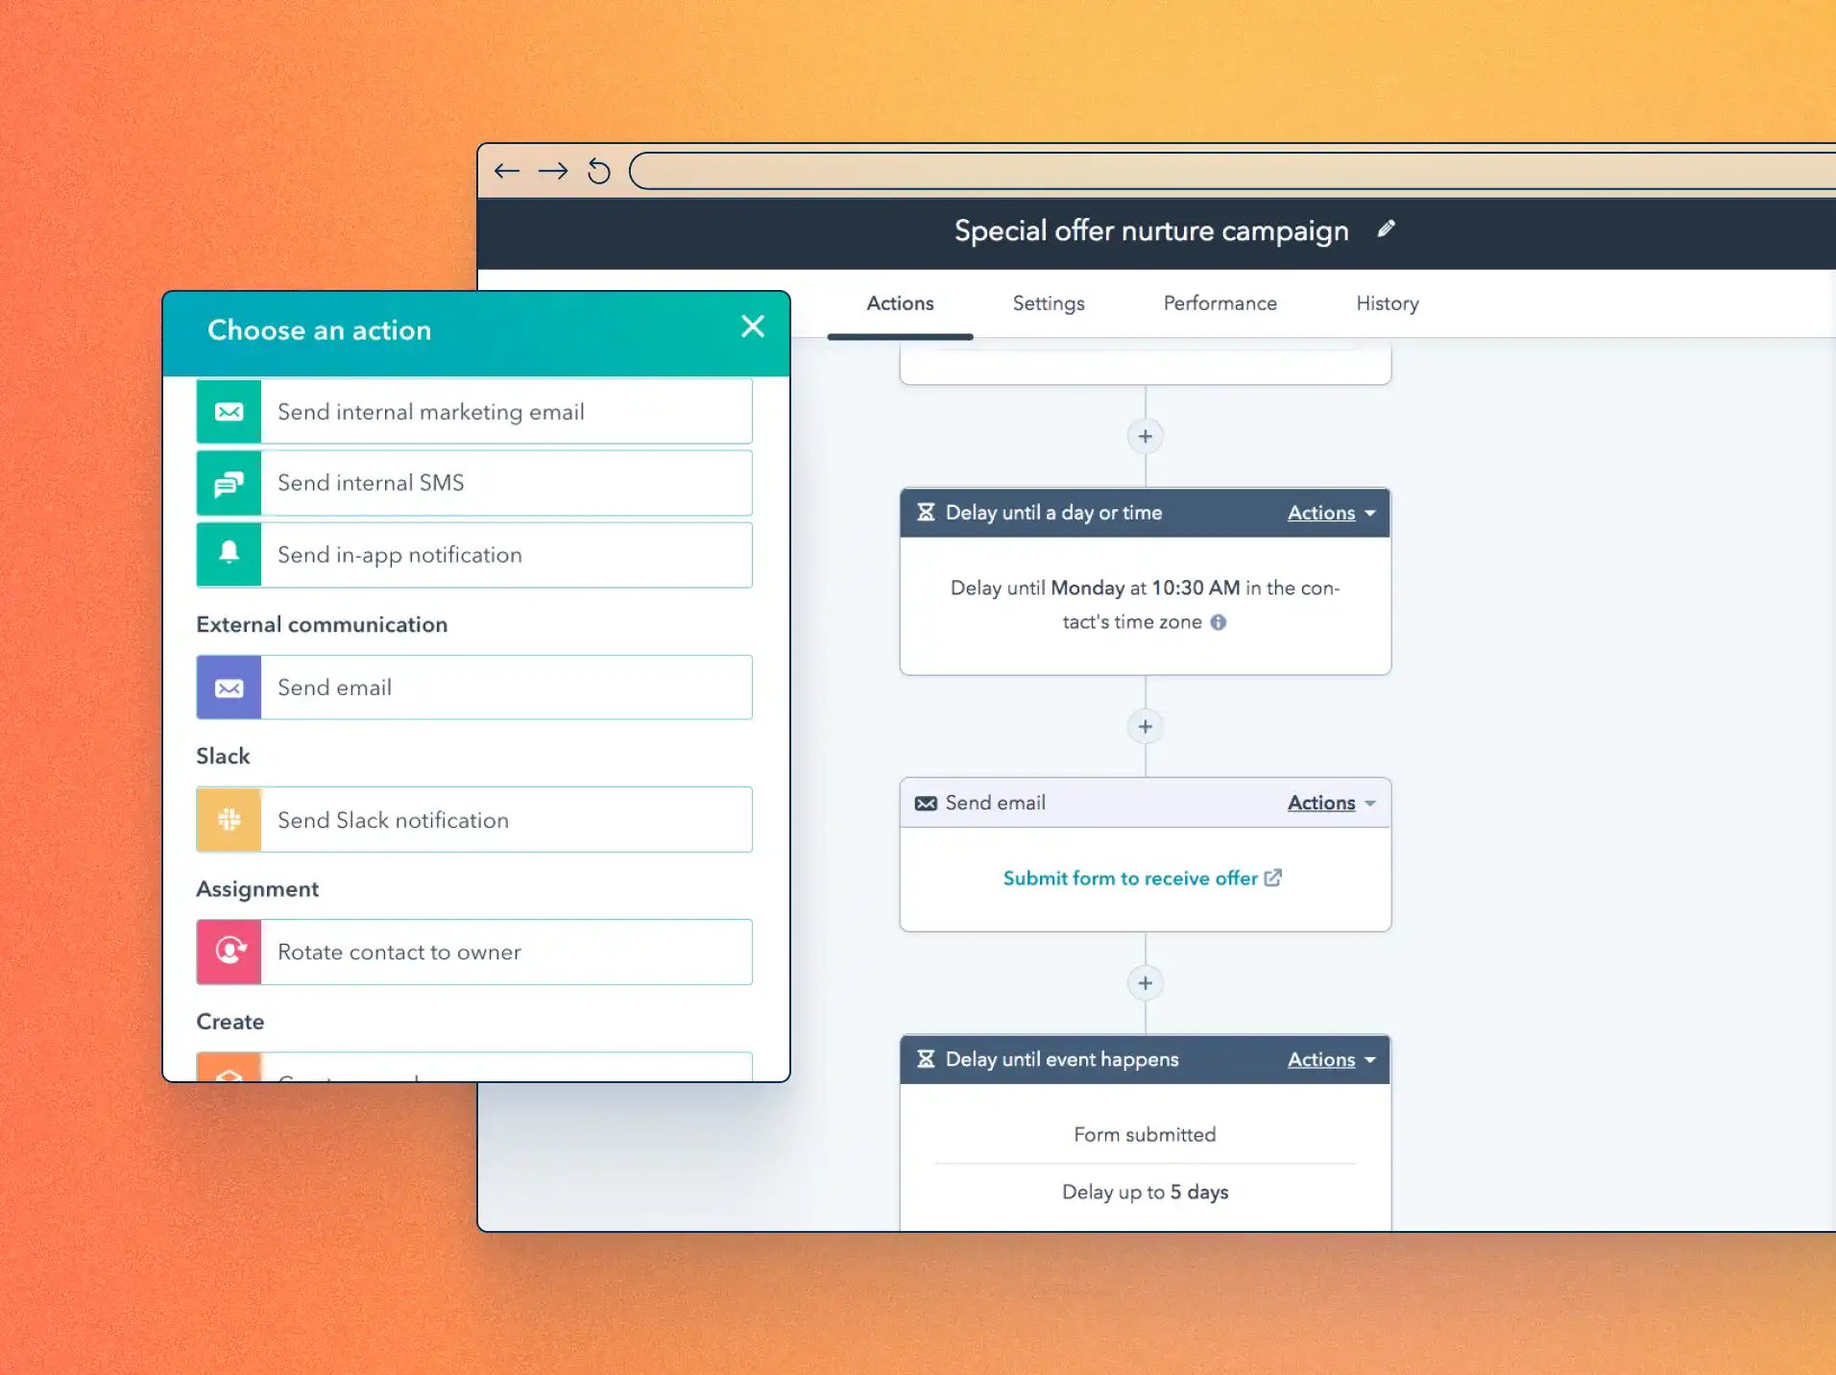Screen dimensions: 1836x1375
Task: Add step above Delay until a day card
Action: (1145, 437)
